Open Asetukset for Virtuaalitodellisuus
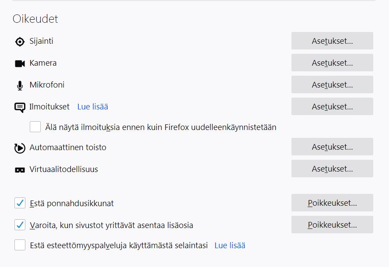Screen dimensions: 389x267 click(x=332, y=169)
